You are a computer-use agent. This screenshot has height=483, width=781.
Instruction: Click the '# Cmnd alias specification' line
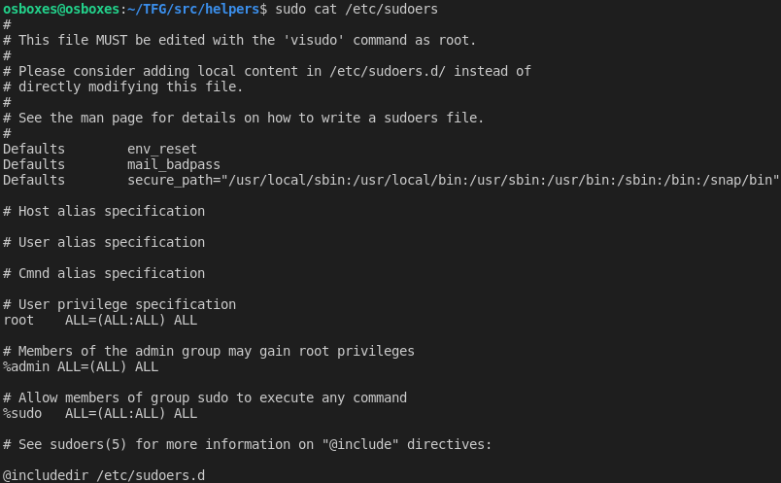click(104, 273)
